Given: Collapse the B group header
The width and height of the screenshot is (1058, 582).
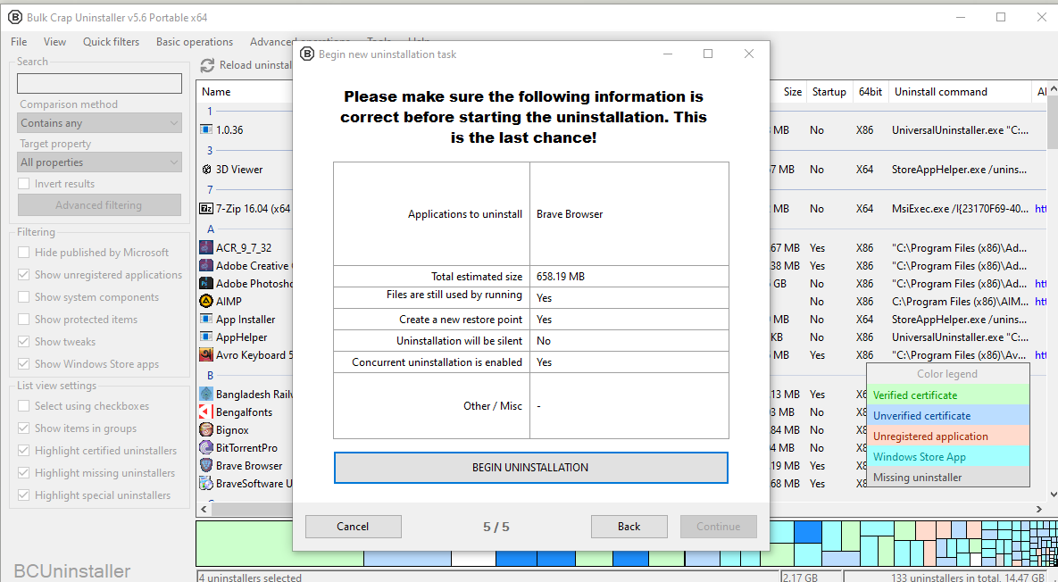Looking at the screenshot, I should tap(211, 375).
